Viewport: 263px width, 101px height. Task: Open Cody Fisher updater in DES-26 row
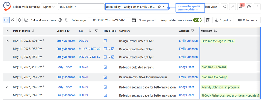[64, 67]
